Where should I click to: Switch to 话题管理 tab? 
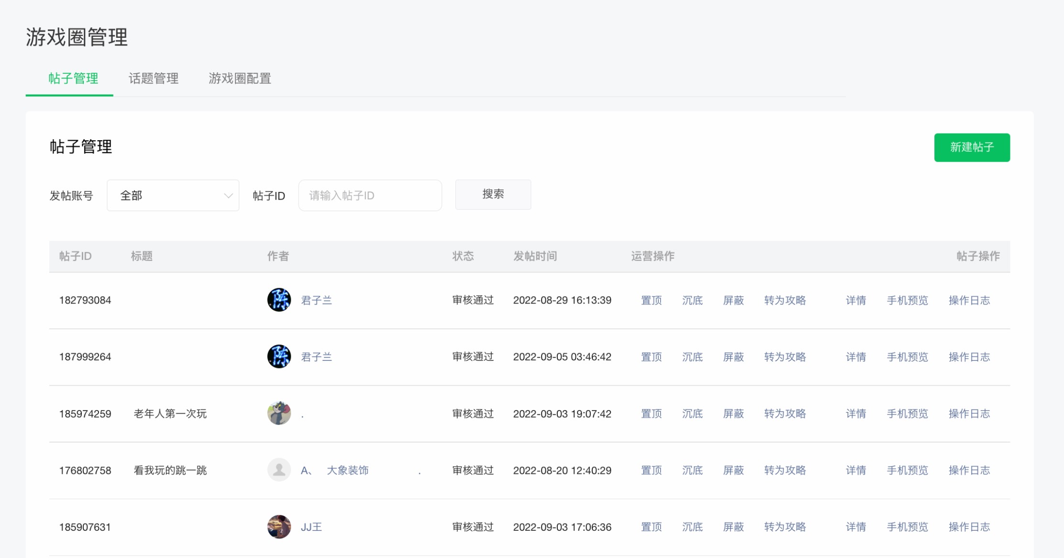[154, 78]
